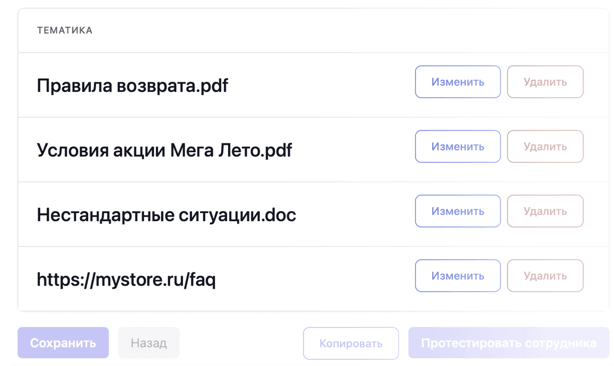This screenshot has height=366, width=614.
Task: Click Удалить next to Правила возврата.pdf
Action: (545, 82)
